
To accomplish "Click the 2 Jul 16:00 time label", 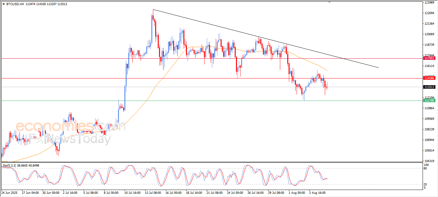I will (x=70, y=193).
